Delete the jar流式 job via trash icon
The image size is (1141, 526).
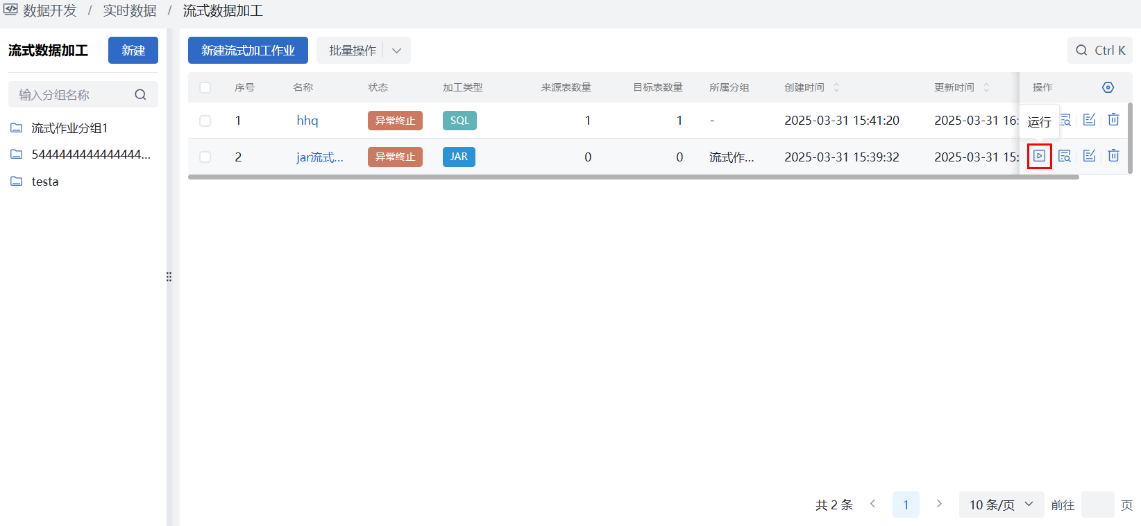coord(1114,156)
